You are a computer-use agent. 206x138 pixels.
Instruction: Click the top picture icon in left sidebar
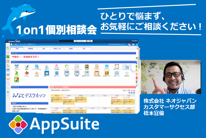click(8, 48)
